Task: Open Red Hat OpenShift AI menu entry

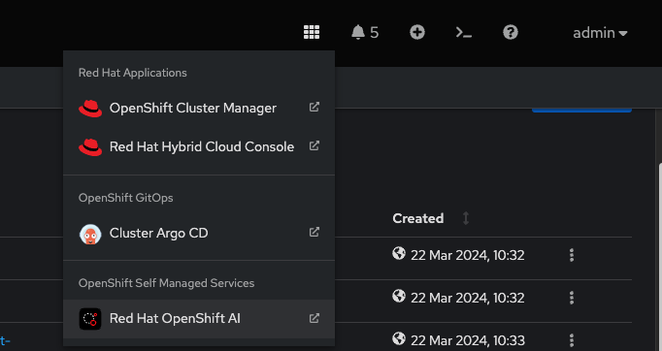Action: tap(199, 318)
